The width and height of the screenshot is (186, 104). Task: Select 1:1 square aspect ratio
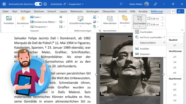[x=175, y=45]
